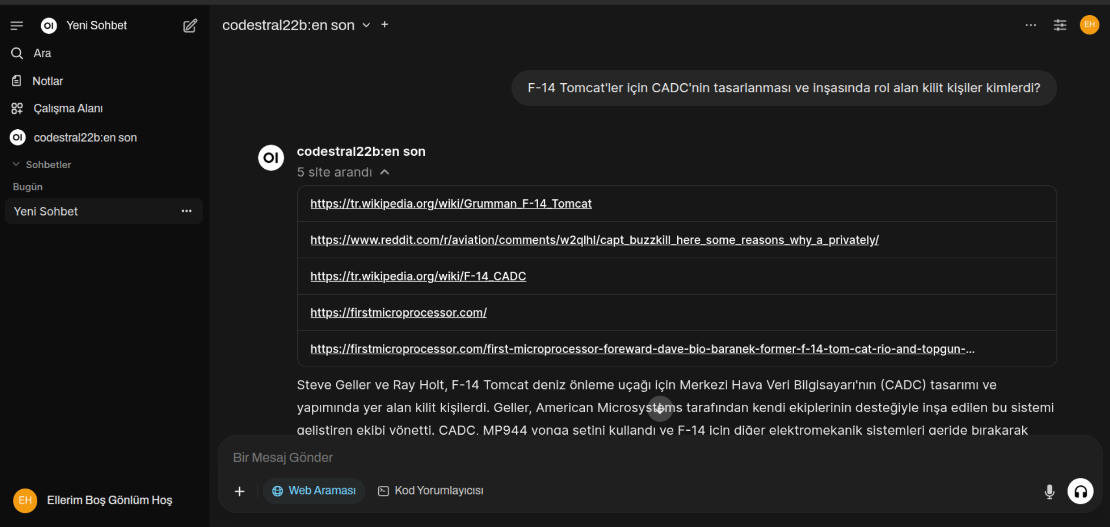Screen dimensions: 1110x527
Task: Open the Grumman F-14 Tomcat Wikipedia link
Action: tap(451, 203)
